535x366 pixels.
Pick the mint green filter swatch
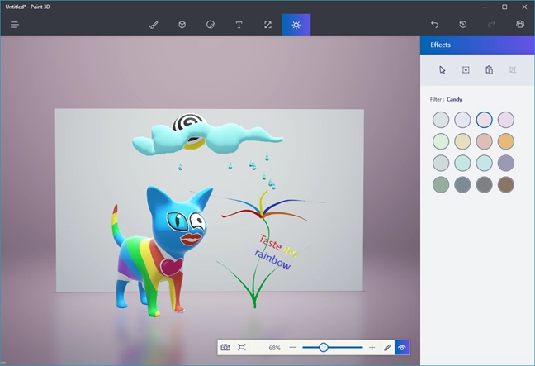coord(462,164)
